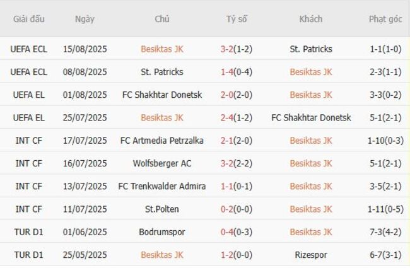Click the 1-1(0-1) score link
The width and height of the screenshot is (410, 268).
click(237, 186)
